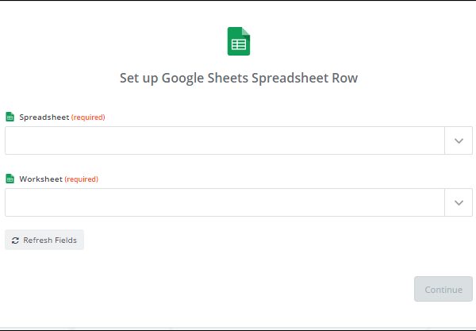Click the red required tag after Worksheet
Screen dimensions: 476x331
click(82, 179)
